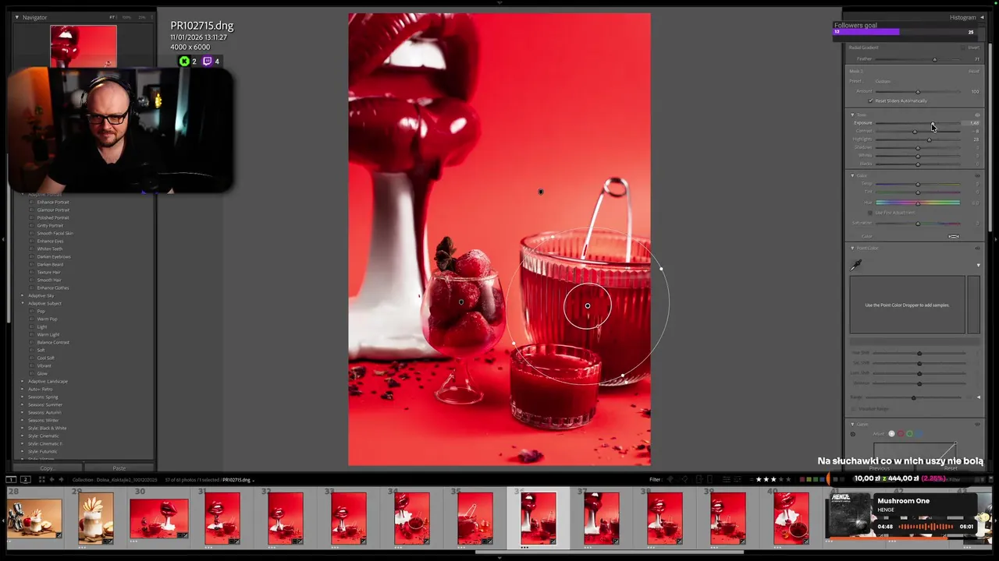This screenshot has width=999, height=561.
Task: Apply the Cool Soft preset
Action: tap(46, 358)
